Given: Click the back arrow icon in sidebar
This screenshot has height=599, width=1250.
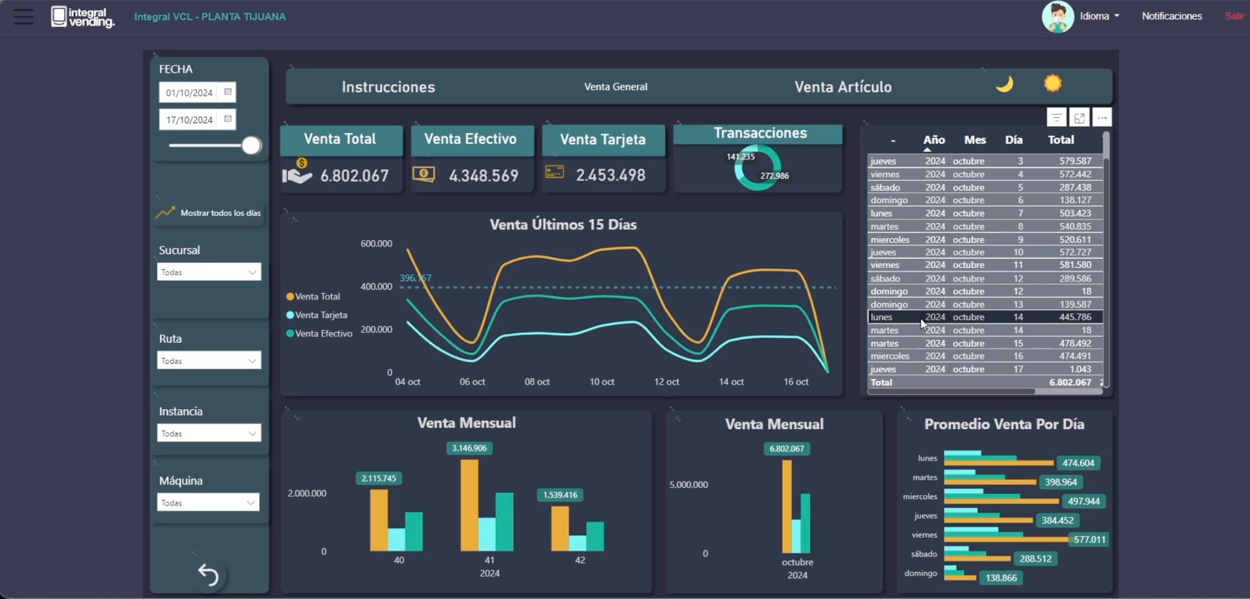Looking at the screenshot, I should pos(208,575).
